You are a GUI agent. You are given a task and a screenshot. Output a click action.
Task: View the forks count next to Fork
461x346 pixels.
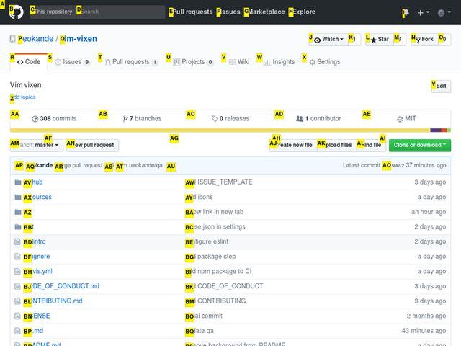pyautogui.click(x=444, y=40)
